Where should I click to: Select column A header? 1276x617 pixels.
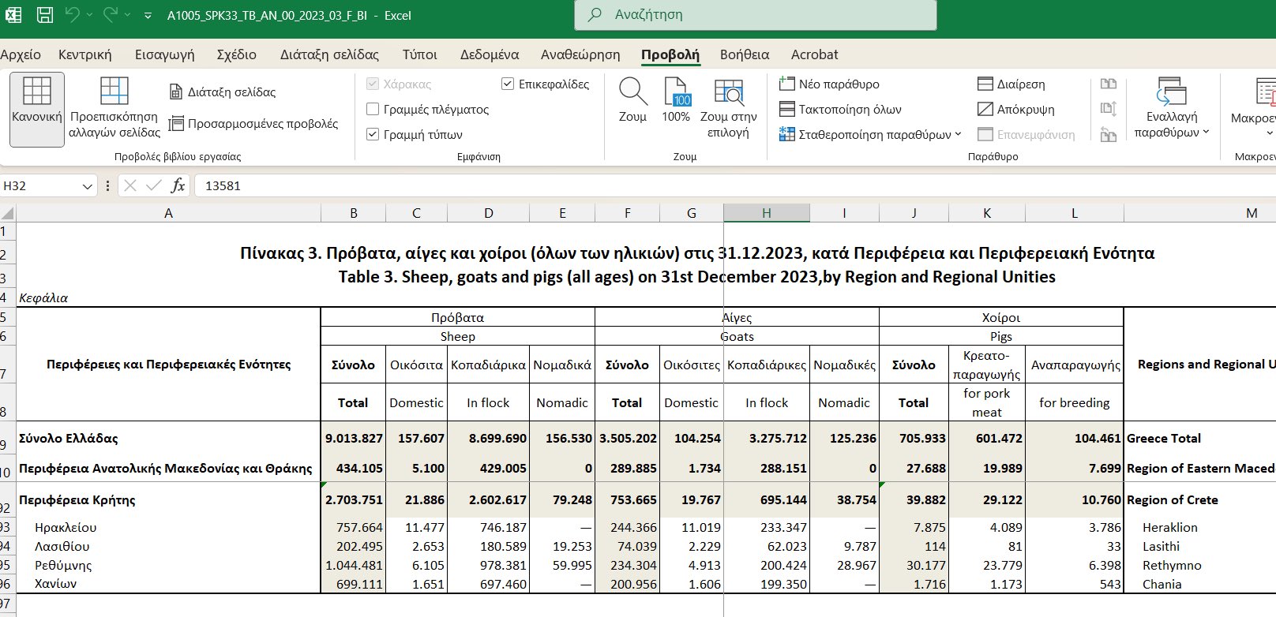pos(168,213)
